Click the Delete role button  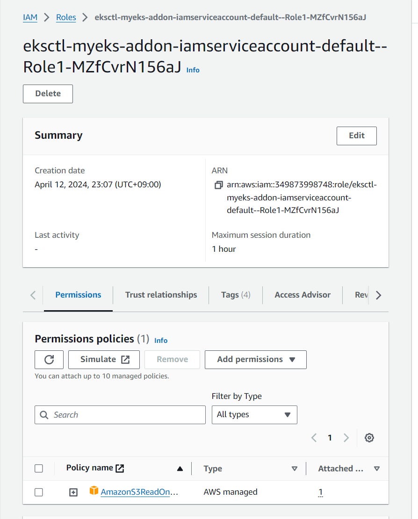(48, 94)
